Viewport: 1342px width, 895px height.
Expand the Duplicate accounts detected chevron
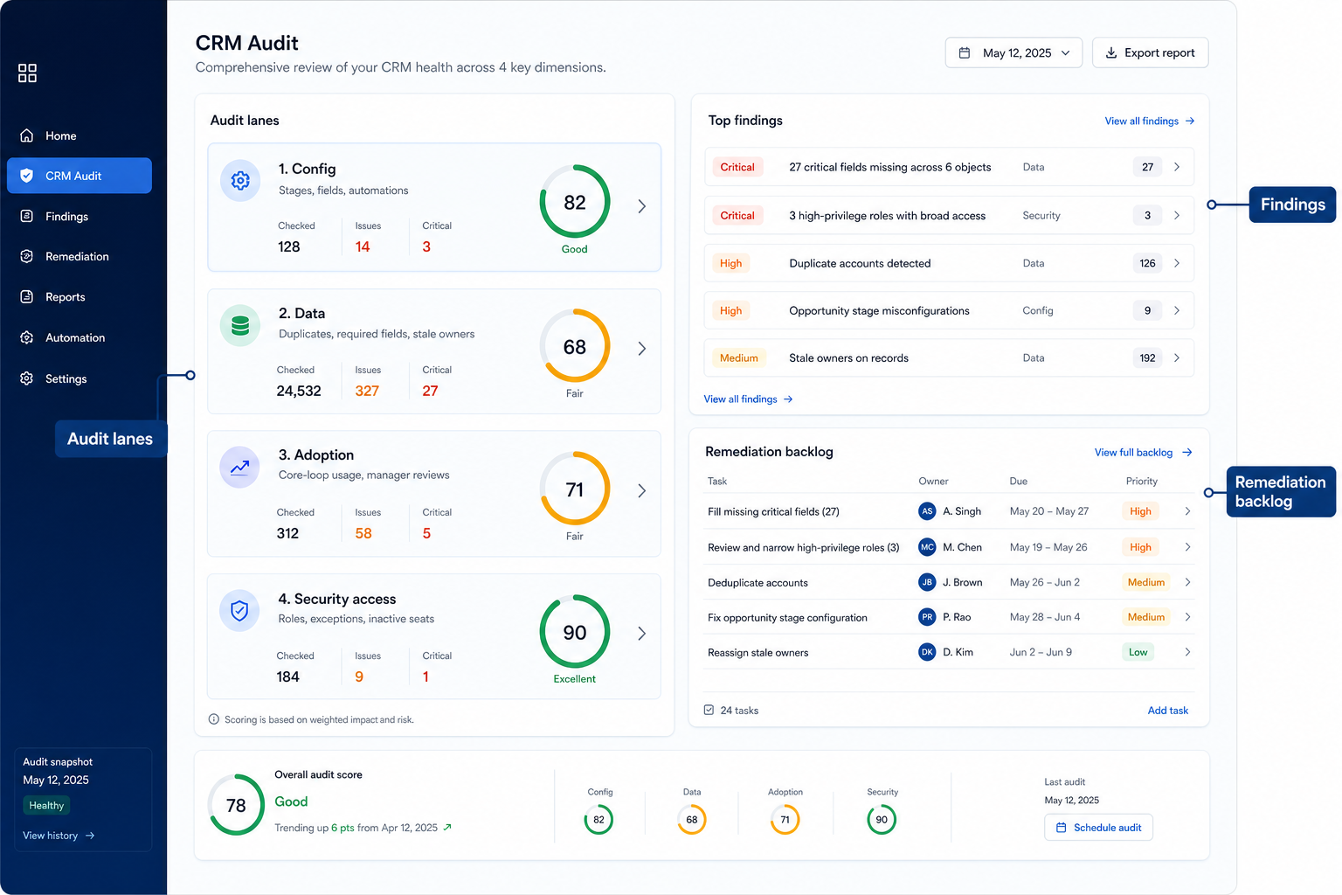pyautogui.click(x=1177, y=263)
